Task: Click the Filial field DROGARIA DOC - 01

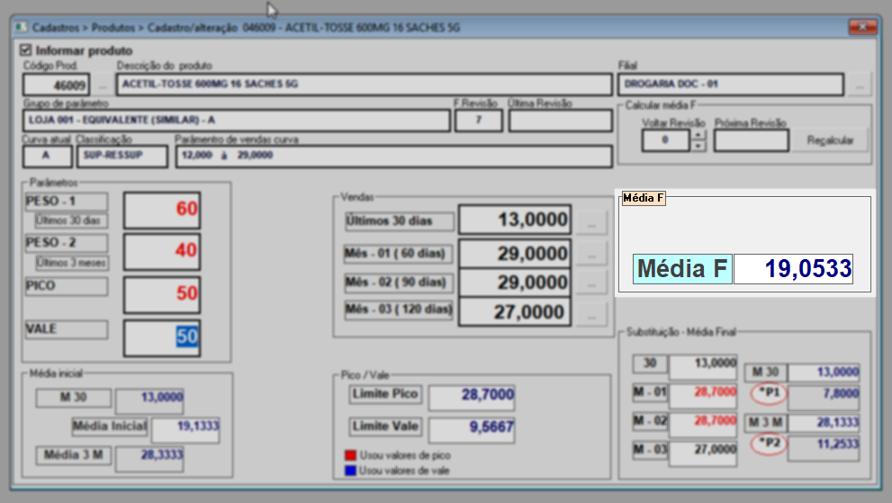Action: pos(731,85)
